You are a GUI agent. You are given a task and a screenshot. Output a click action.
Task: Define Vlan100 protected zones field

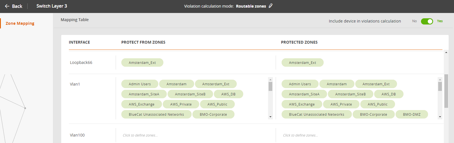[x=360, y=135]
